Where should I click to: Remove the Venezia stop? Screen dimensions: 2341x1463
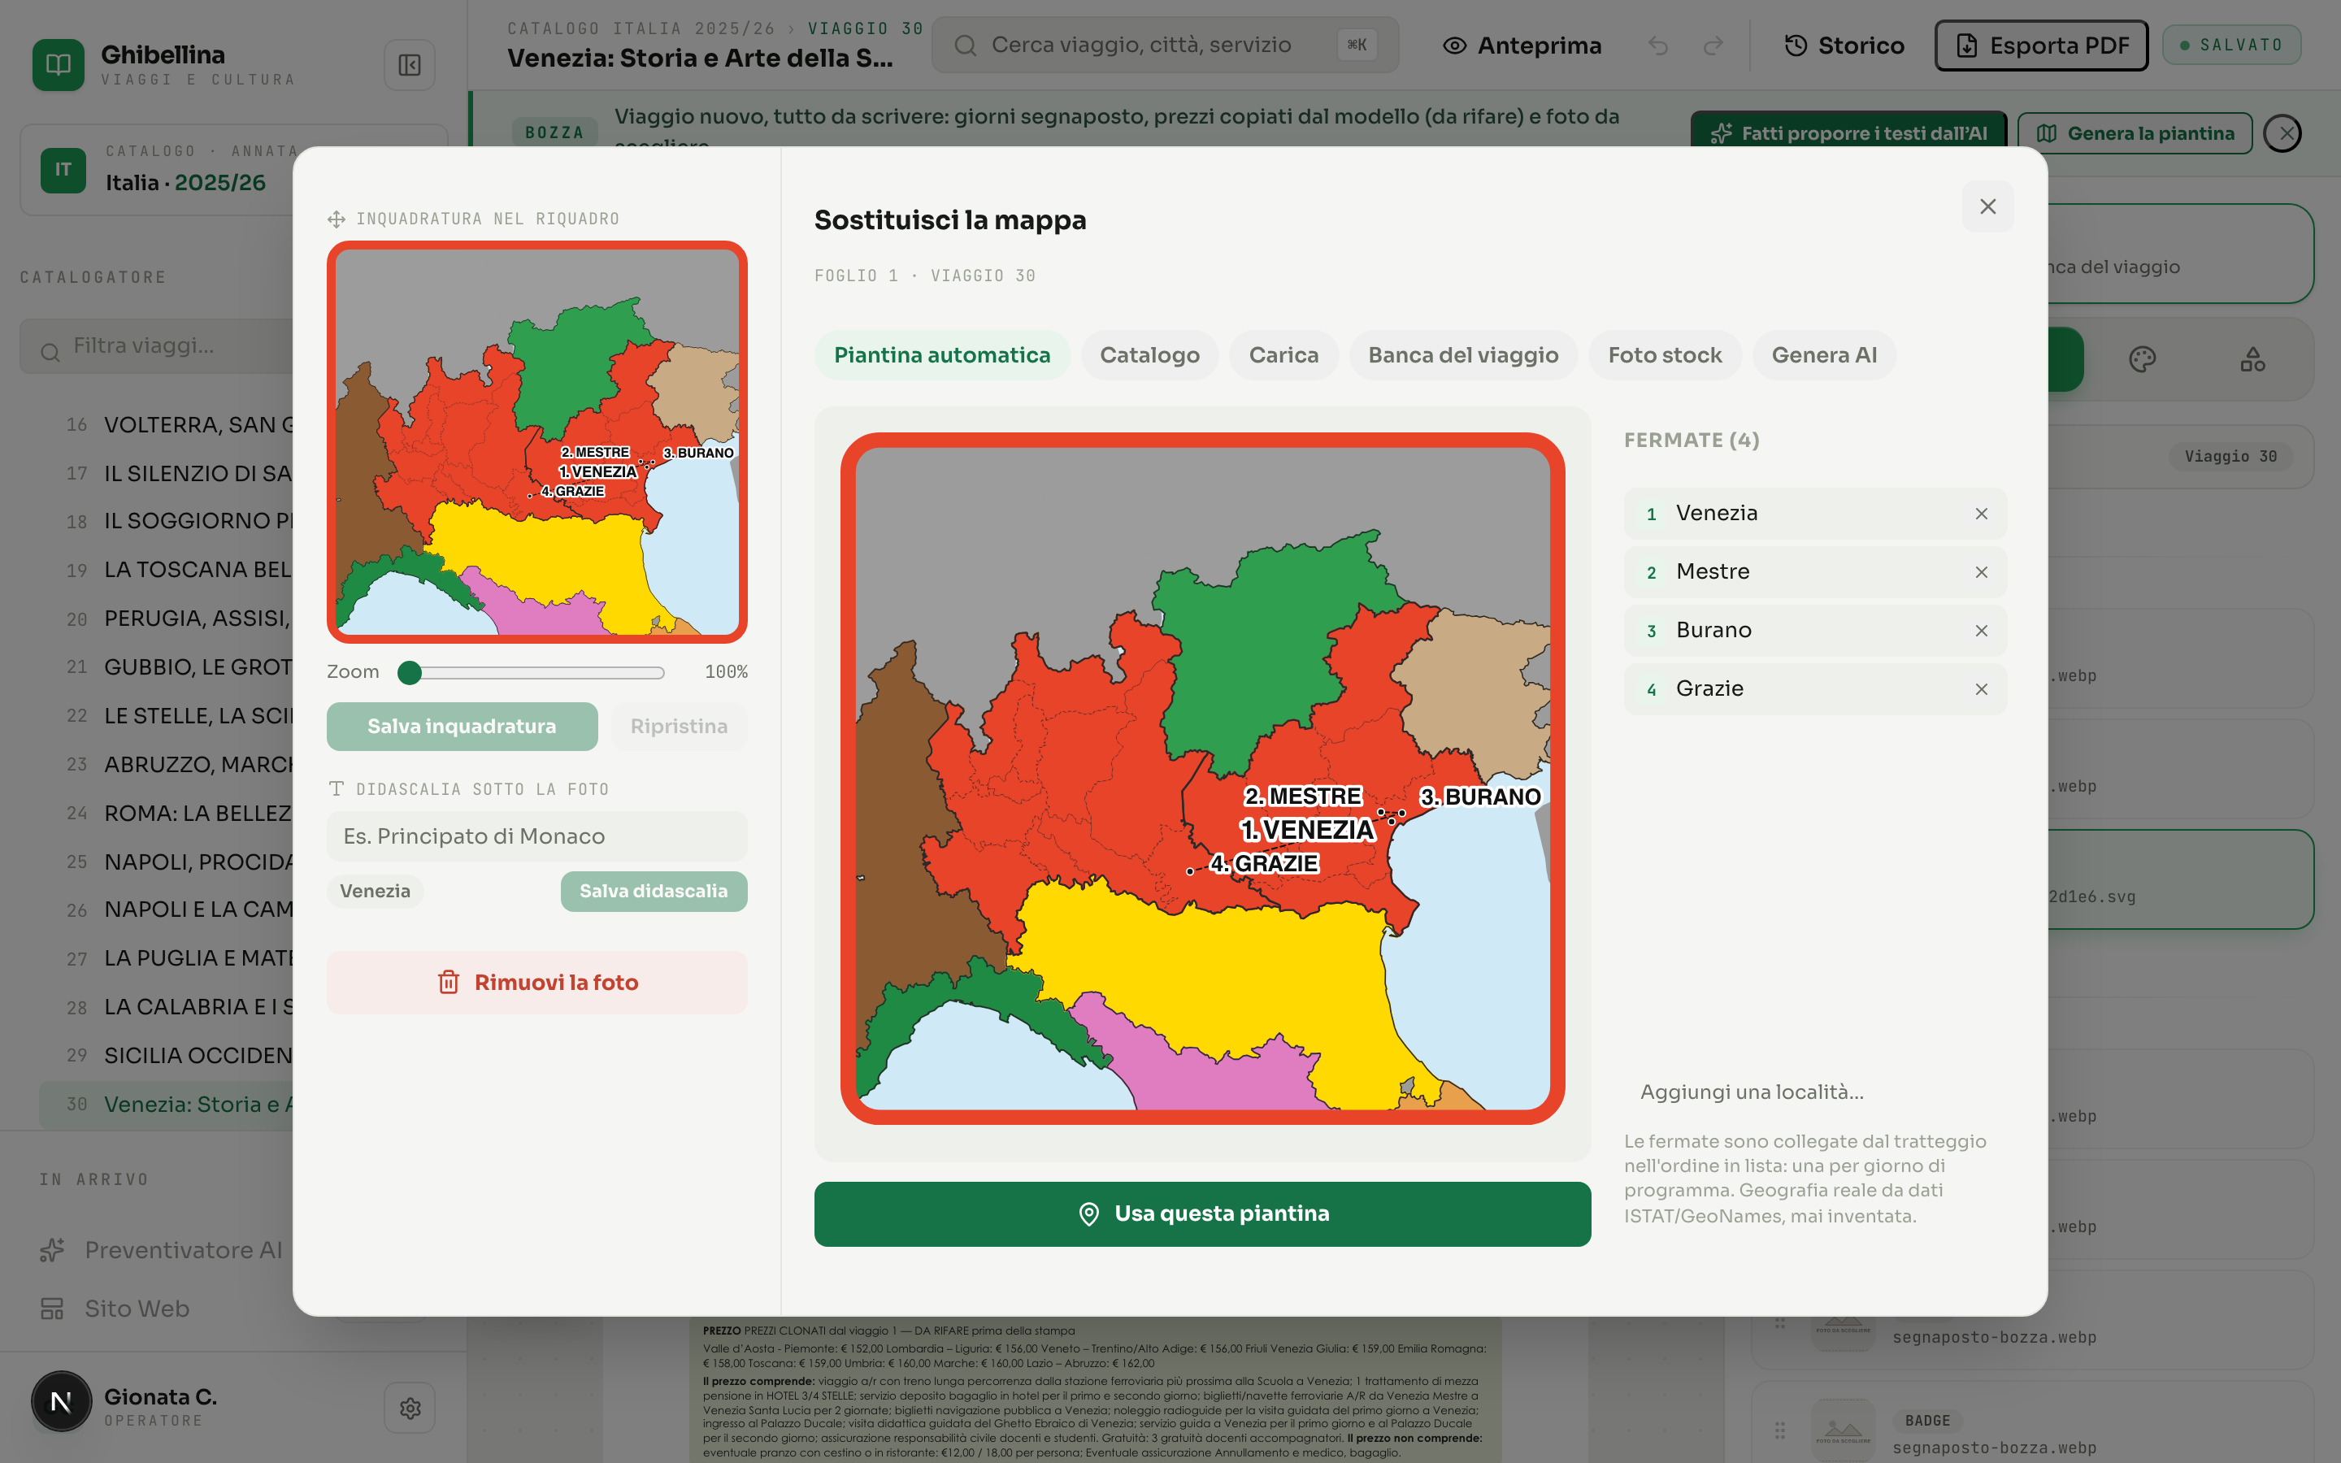coord(1981,514)
